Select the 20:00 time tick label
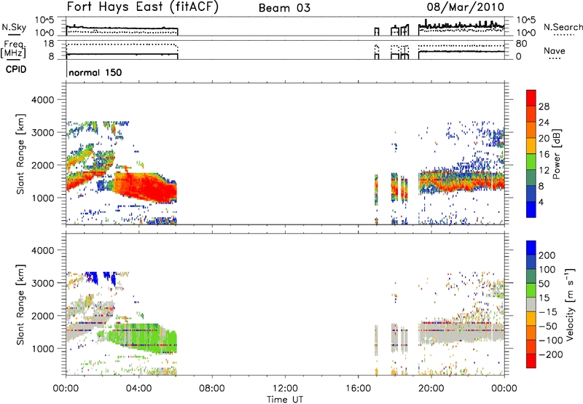583x404 pixels. tap(431, 389)
